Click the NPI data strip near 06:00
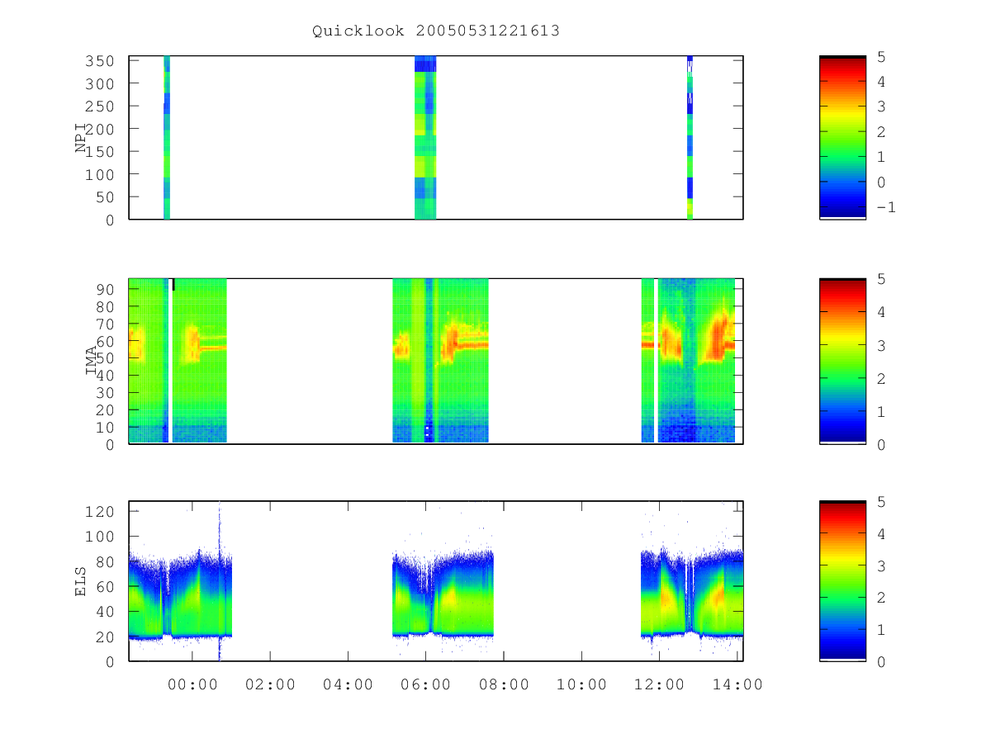The height and width of the screenshot is (743, 991). tap(425, 137)
